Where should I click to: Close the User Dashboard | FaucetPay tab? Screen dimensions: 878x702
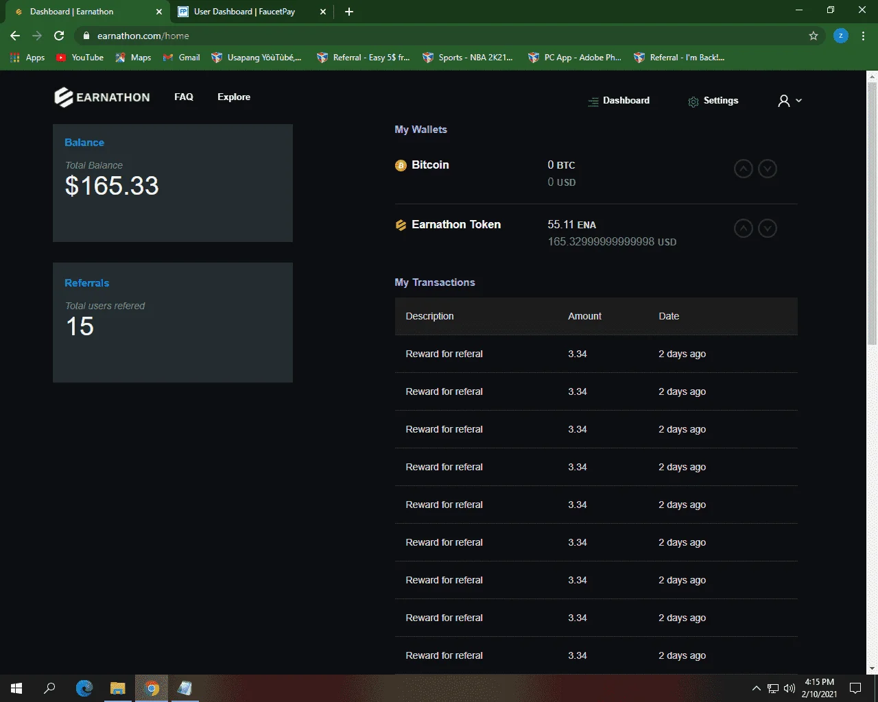coord(323,12)
